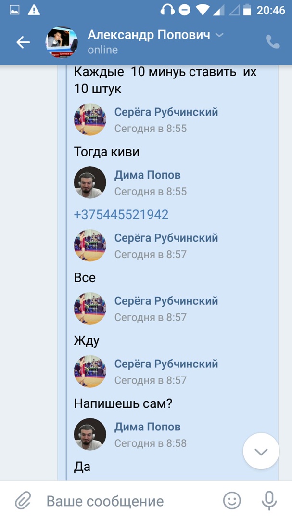Open the emoji smiley picker
Viewport: 292px width, 520px height.
(232, 500)
